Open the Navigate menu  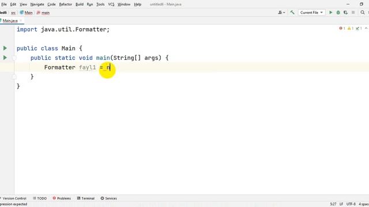point(37,4)
